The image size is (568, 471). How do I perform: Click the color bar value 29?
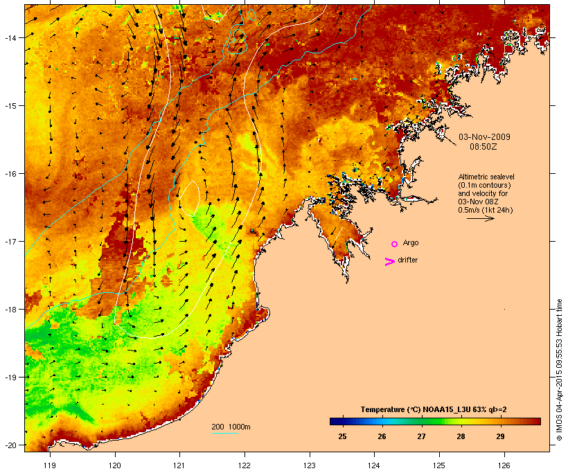click(x=500, y=436)
